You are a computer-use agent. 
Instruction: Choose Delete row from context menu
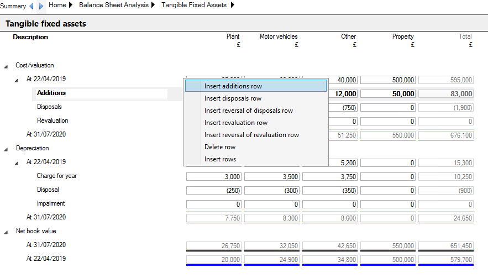click(x=256, y=147)
